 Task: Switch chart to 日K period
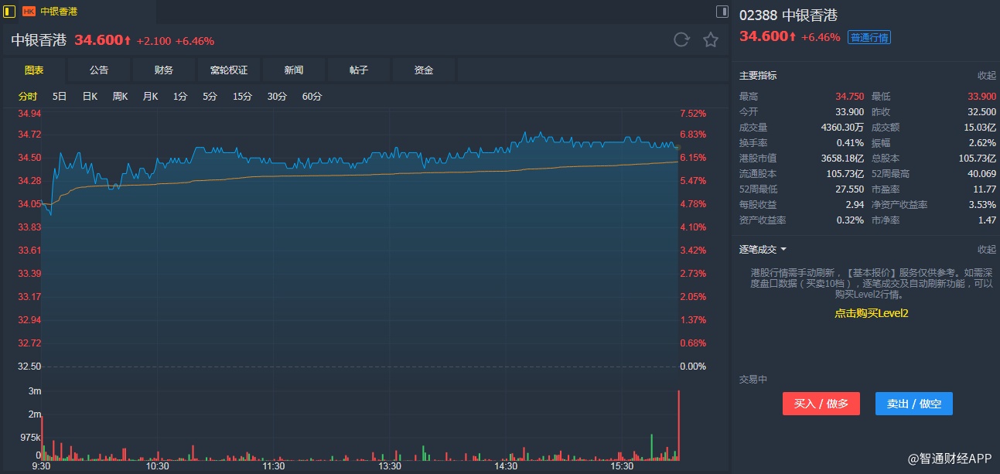pyautogui.click(x=90, y=97)
